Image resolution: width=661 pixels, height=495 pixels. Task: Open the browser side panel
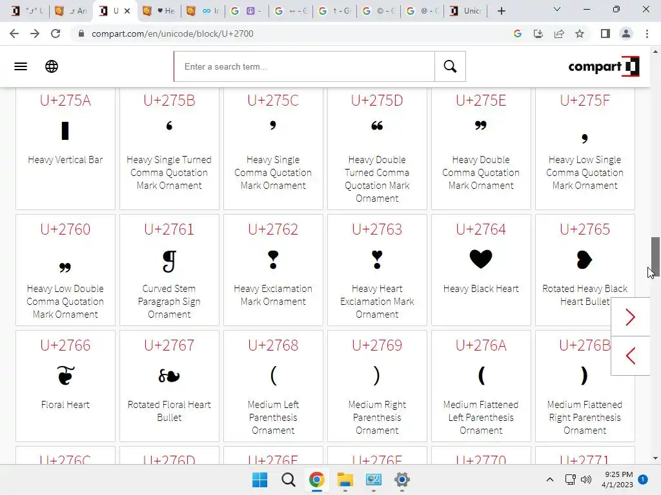[x=605, y=34]
